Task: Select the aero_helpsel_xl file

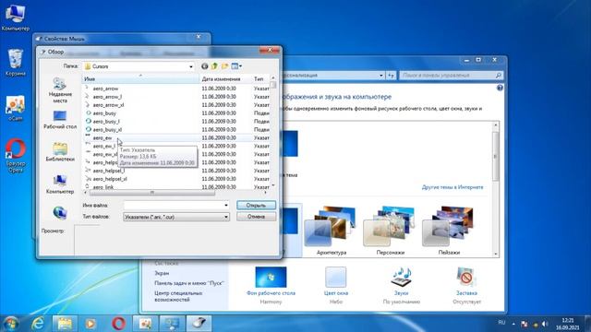Action: [110, 179]
